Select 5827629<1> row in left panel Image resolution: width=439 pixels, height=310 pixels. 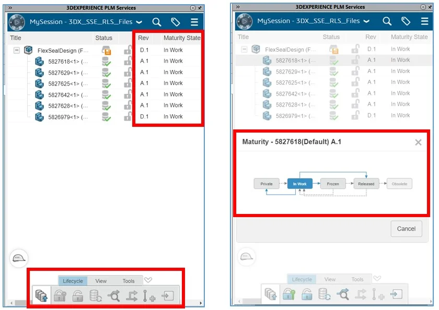coord(105,73)
